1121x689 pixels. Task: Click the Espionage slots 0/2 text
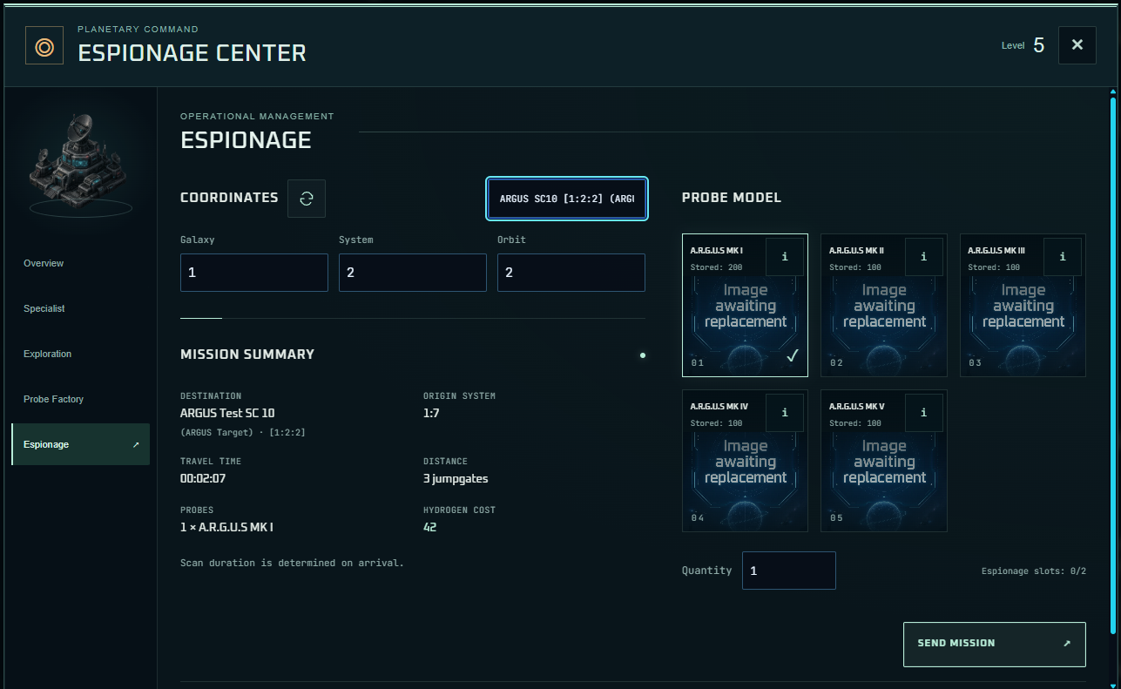coord(1034,571)
